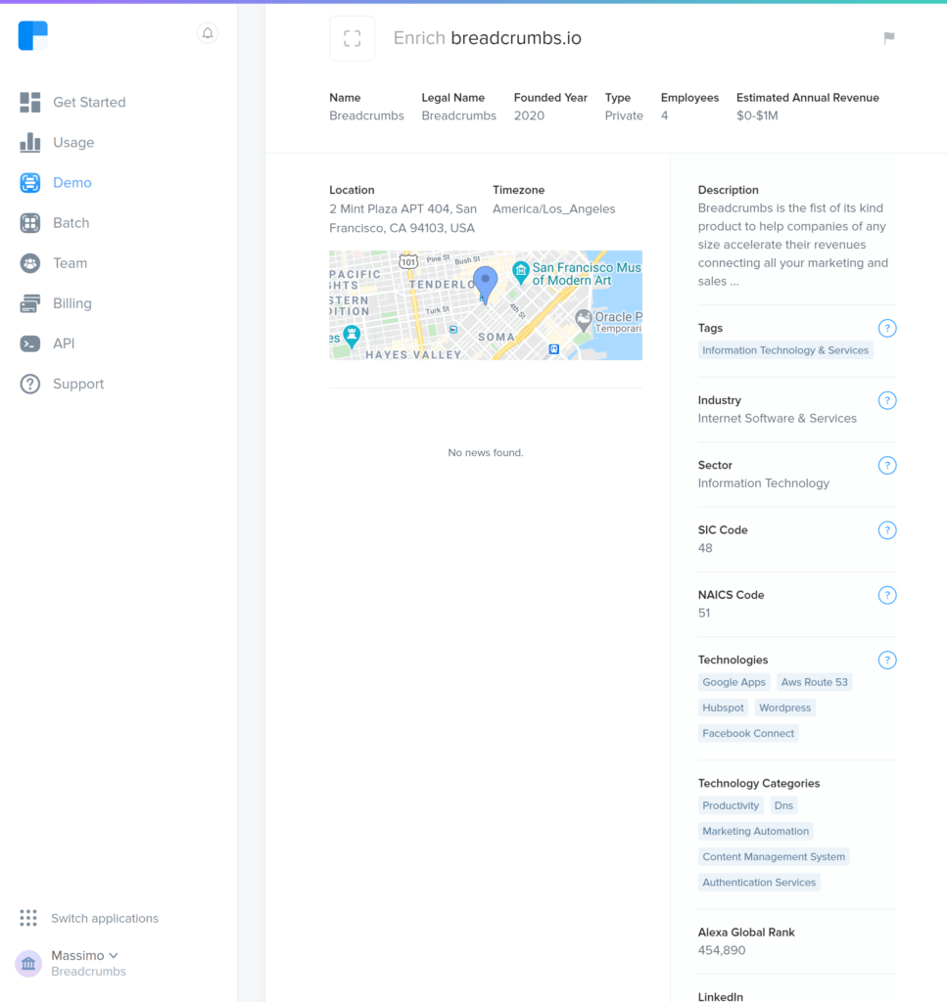Click the Founded Year value 2020
The image size is (947, 1002).
click(x=529, y=115)
